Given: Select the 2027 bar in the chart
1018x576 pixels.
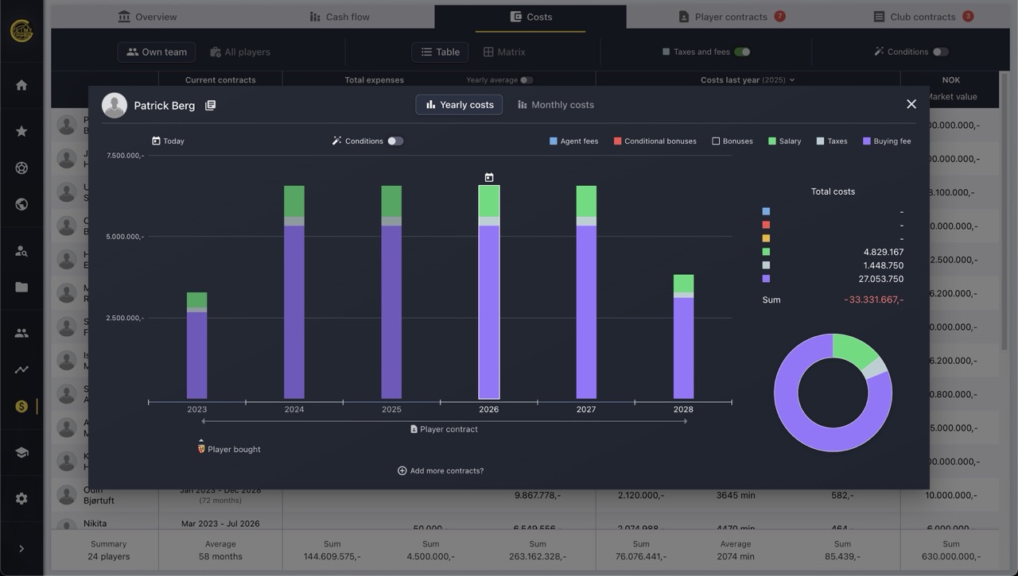Looking at the screenshot, I should 586,292.
